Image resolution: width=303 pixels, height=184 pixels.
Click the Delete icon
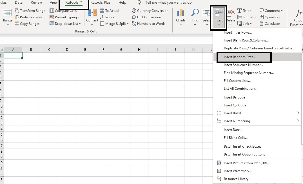pyautogui.click(x=231, y=13)
